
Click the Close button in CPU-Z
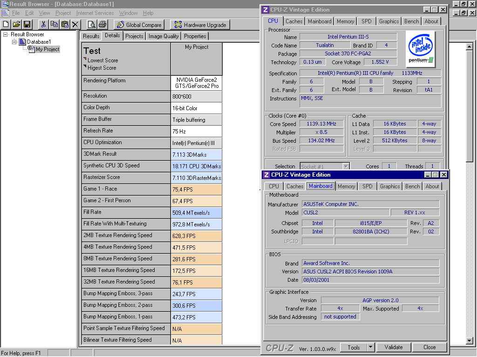pos(429,347)
